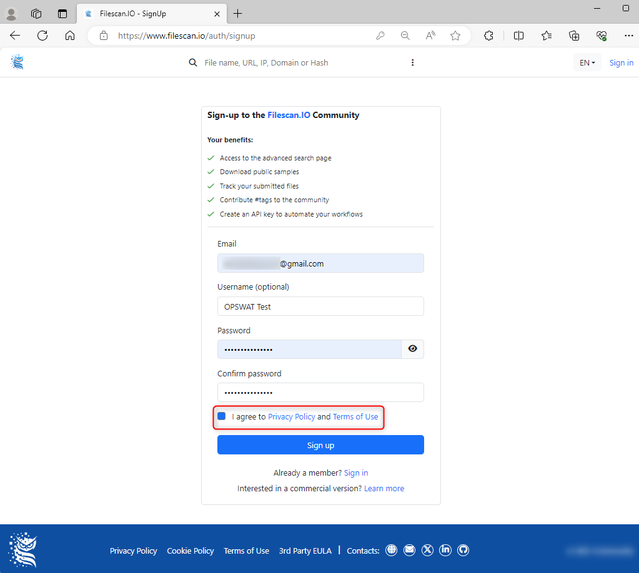The image size is (639, 573).
Task: Expand the EN language dropdown
Action: [x=587, y=62]
